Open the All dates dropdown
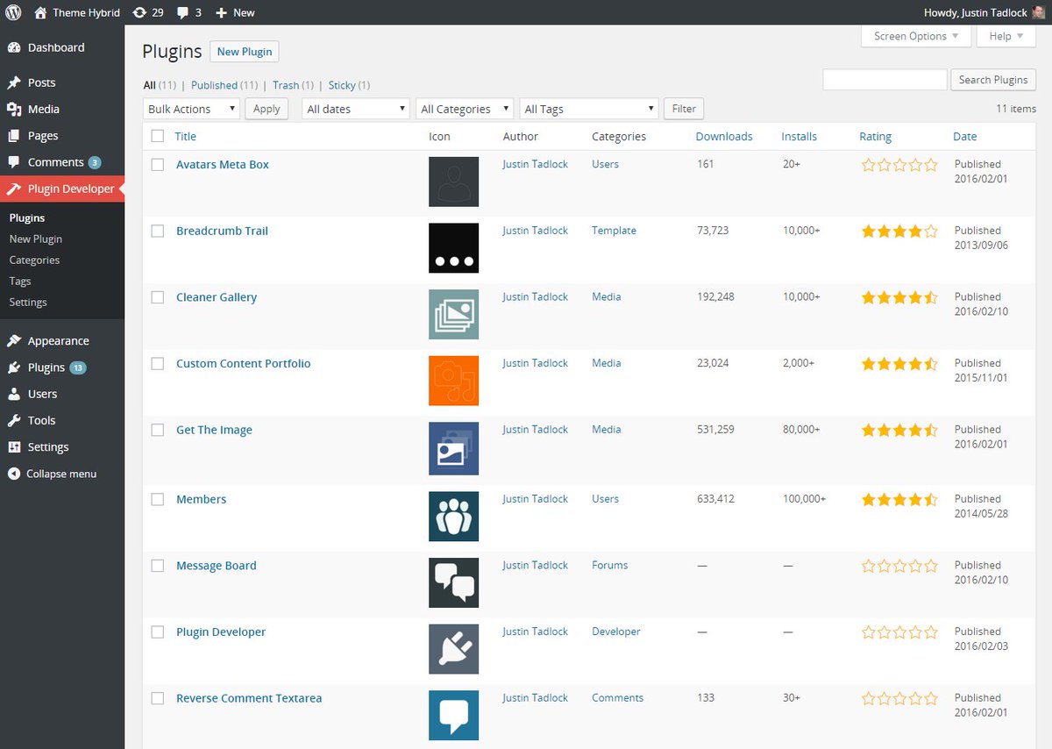 click(x=356, y=109)
